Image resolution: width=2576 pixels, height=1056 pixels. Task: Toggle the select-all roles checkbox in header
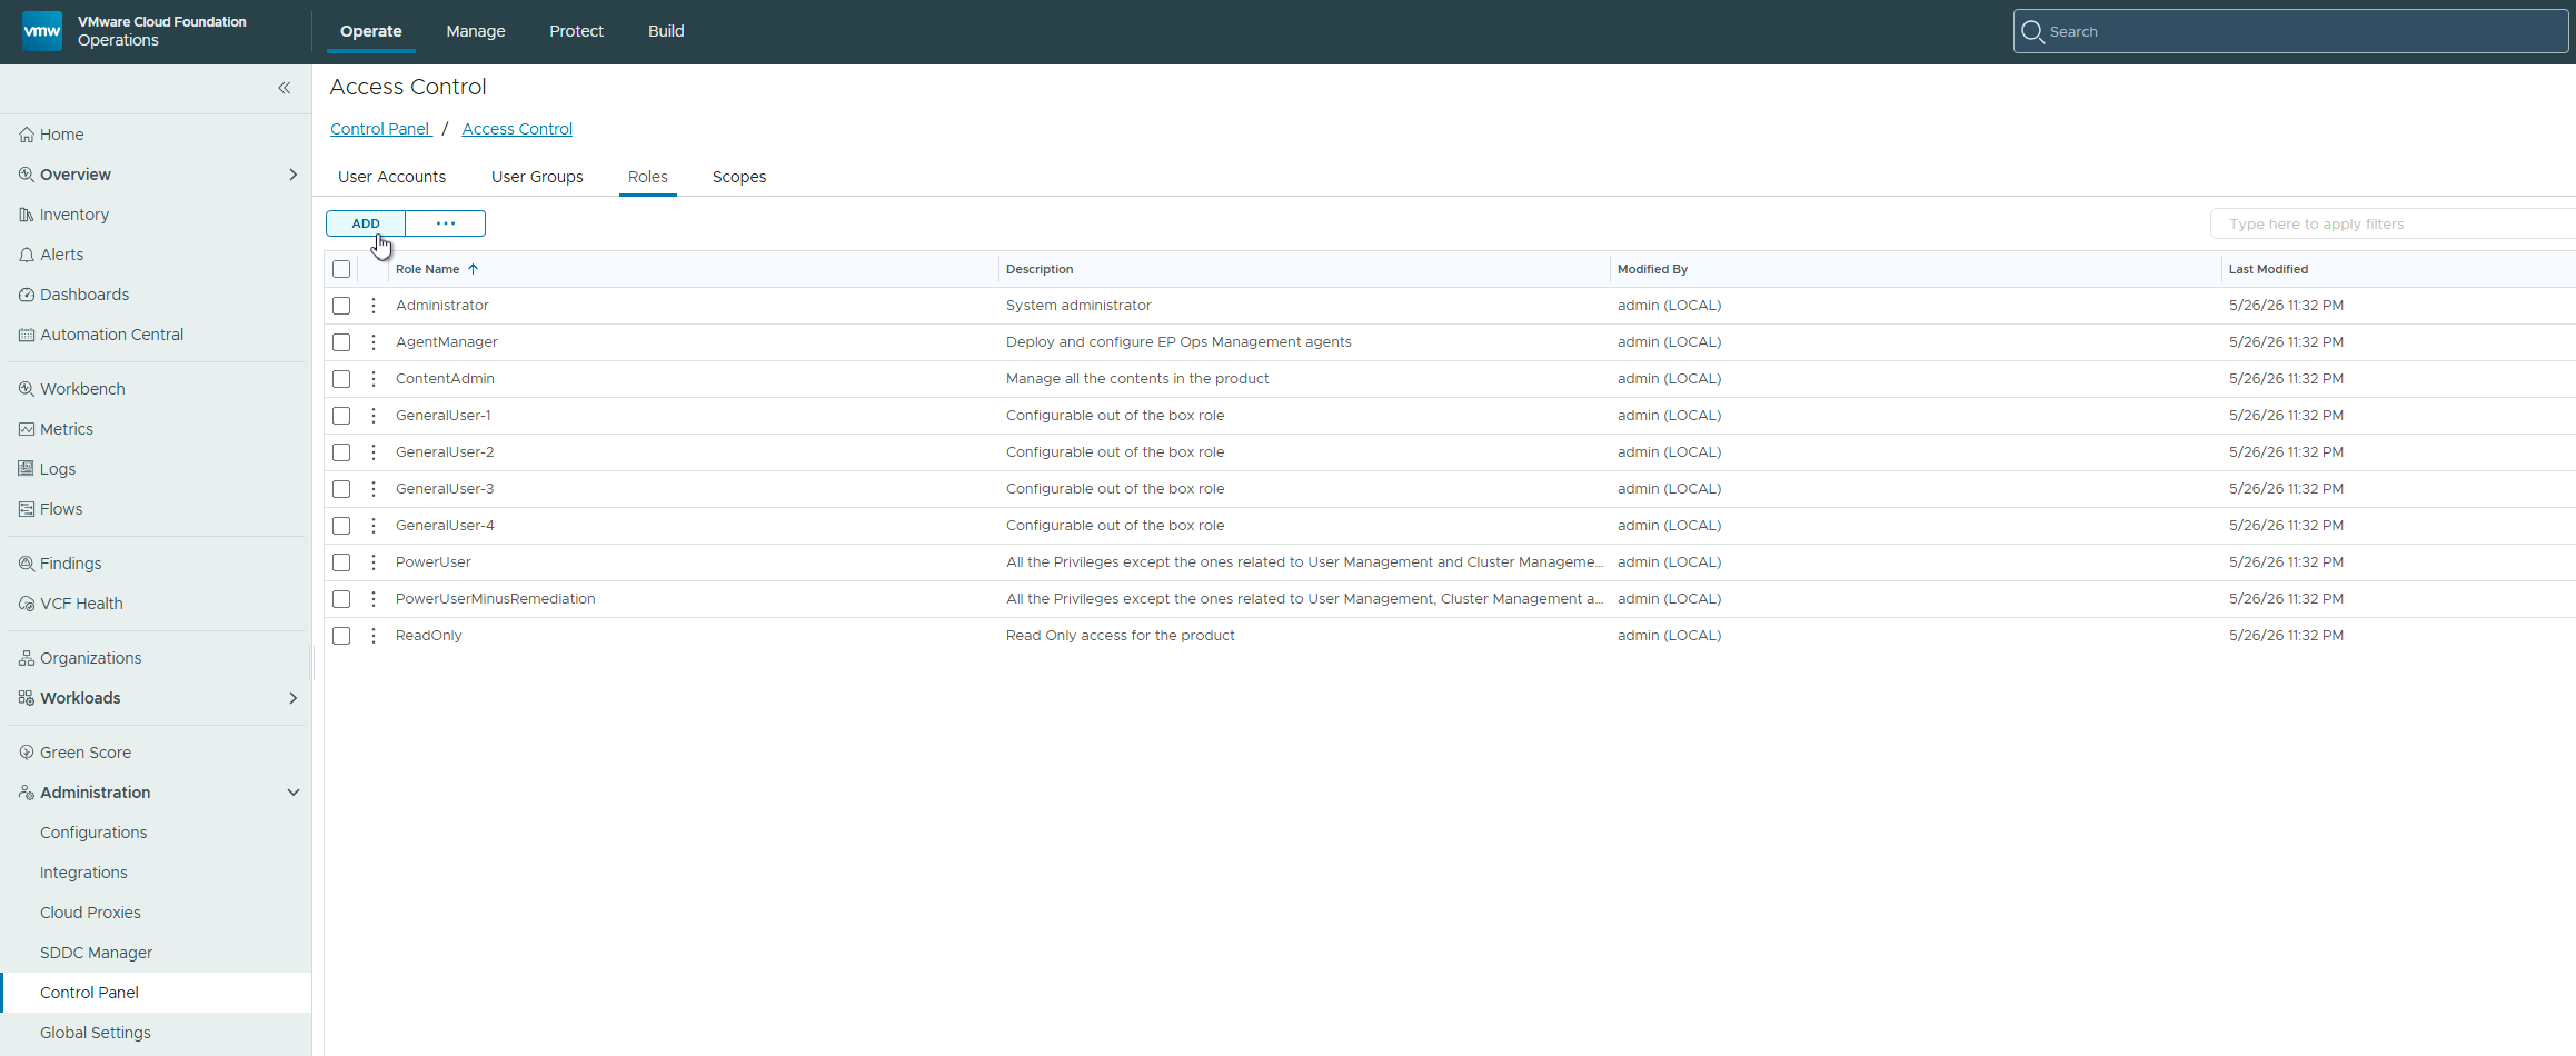click(x=341, y=269)
